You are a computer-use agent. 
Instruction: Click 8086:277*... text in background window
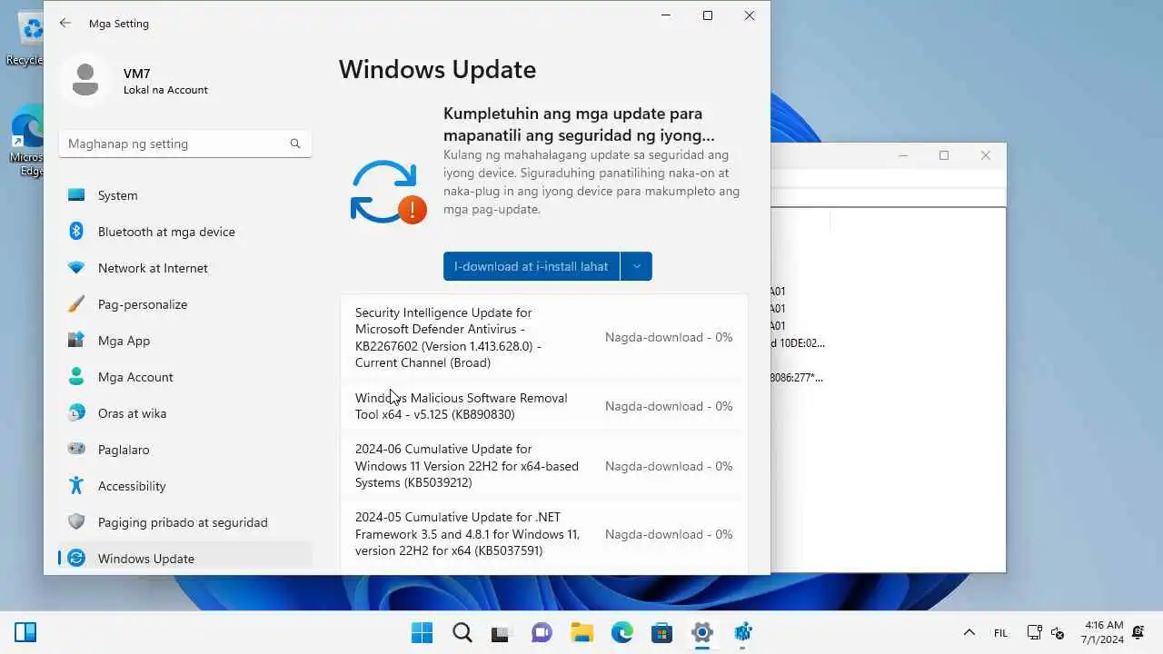pyautogui.click(x=798, y=377)
